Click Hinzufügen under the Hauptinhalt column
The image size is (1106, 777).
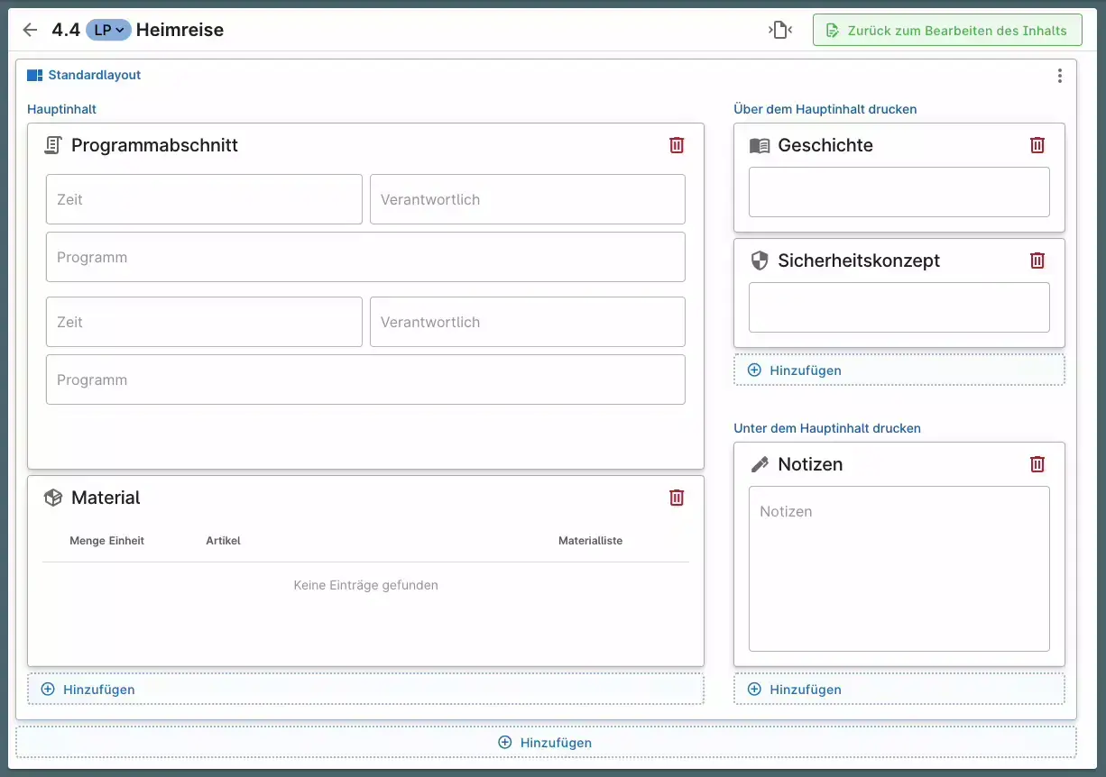click(x=365, y=690)
